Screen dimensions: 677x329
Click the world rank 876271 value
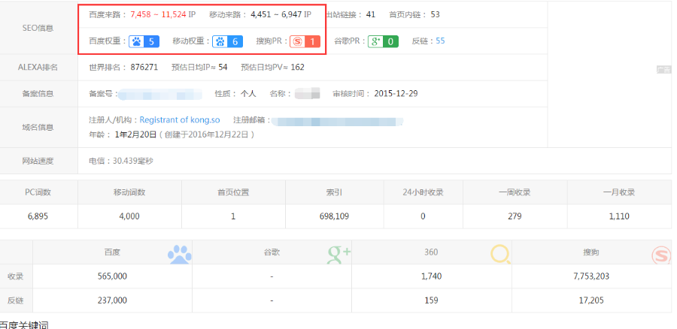coord(144,68)
